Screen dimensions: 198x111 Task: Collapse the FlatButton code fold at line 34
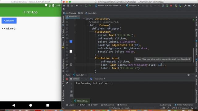75,32
